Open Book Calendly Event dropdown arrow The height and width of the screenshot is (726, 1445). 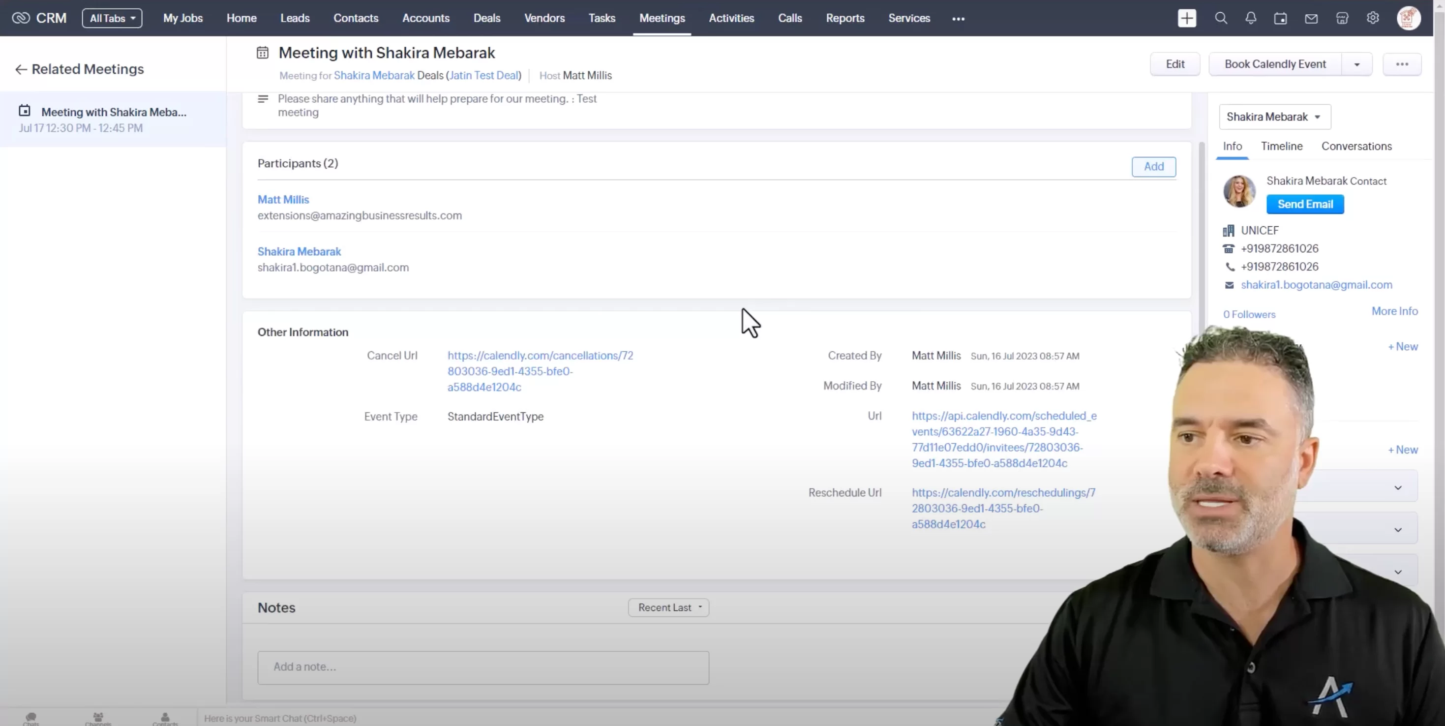1357,64
